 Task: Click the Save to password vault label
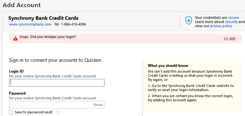click(34, 112)
